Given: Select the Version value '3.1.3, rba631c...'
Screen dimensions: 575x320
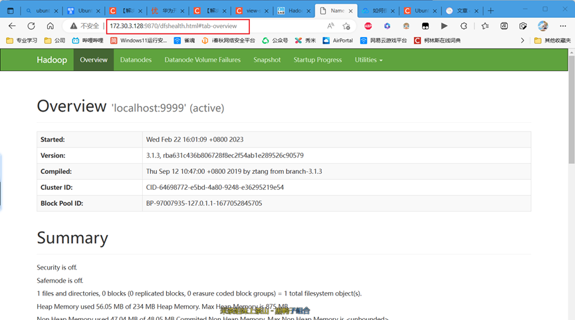Looking at the screenshot, I should coord(225,155).
